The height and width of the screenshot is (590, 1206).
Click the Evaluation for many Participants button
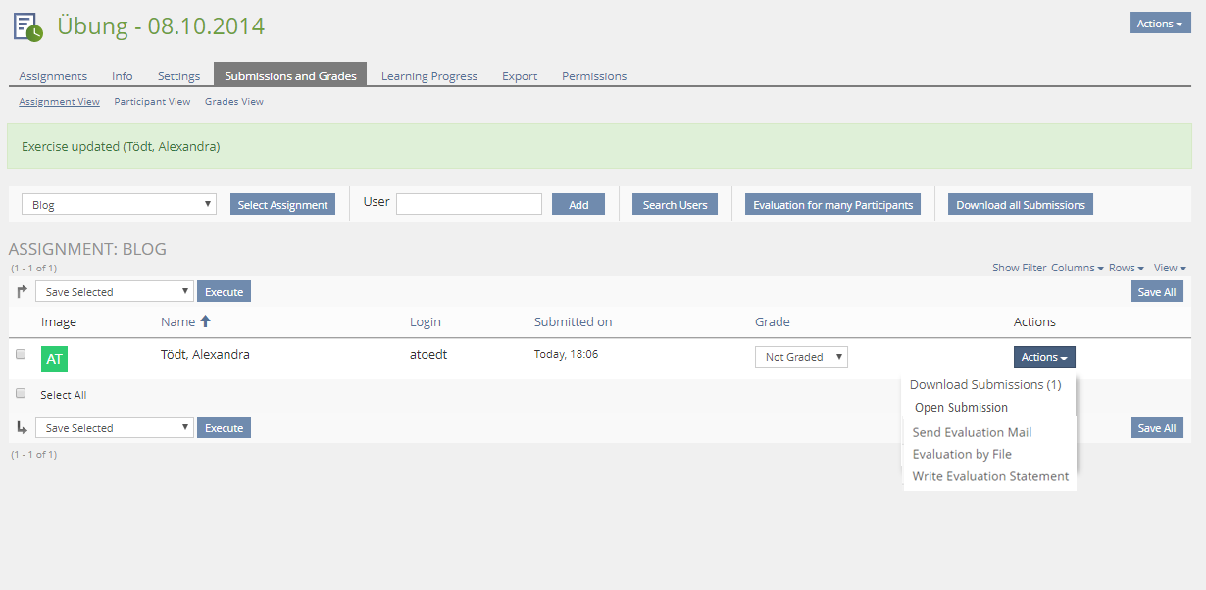click(x=832, y=205)
